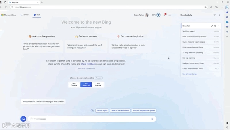Screen dimensions: 230x130
Task: Switch to the Chat tab
Action: click(x=37, y=15)
